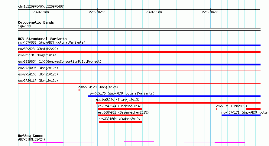Click the right arrow of the ruler
The width and height of the screenshot is (269, 146).
tap(260, 10)
